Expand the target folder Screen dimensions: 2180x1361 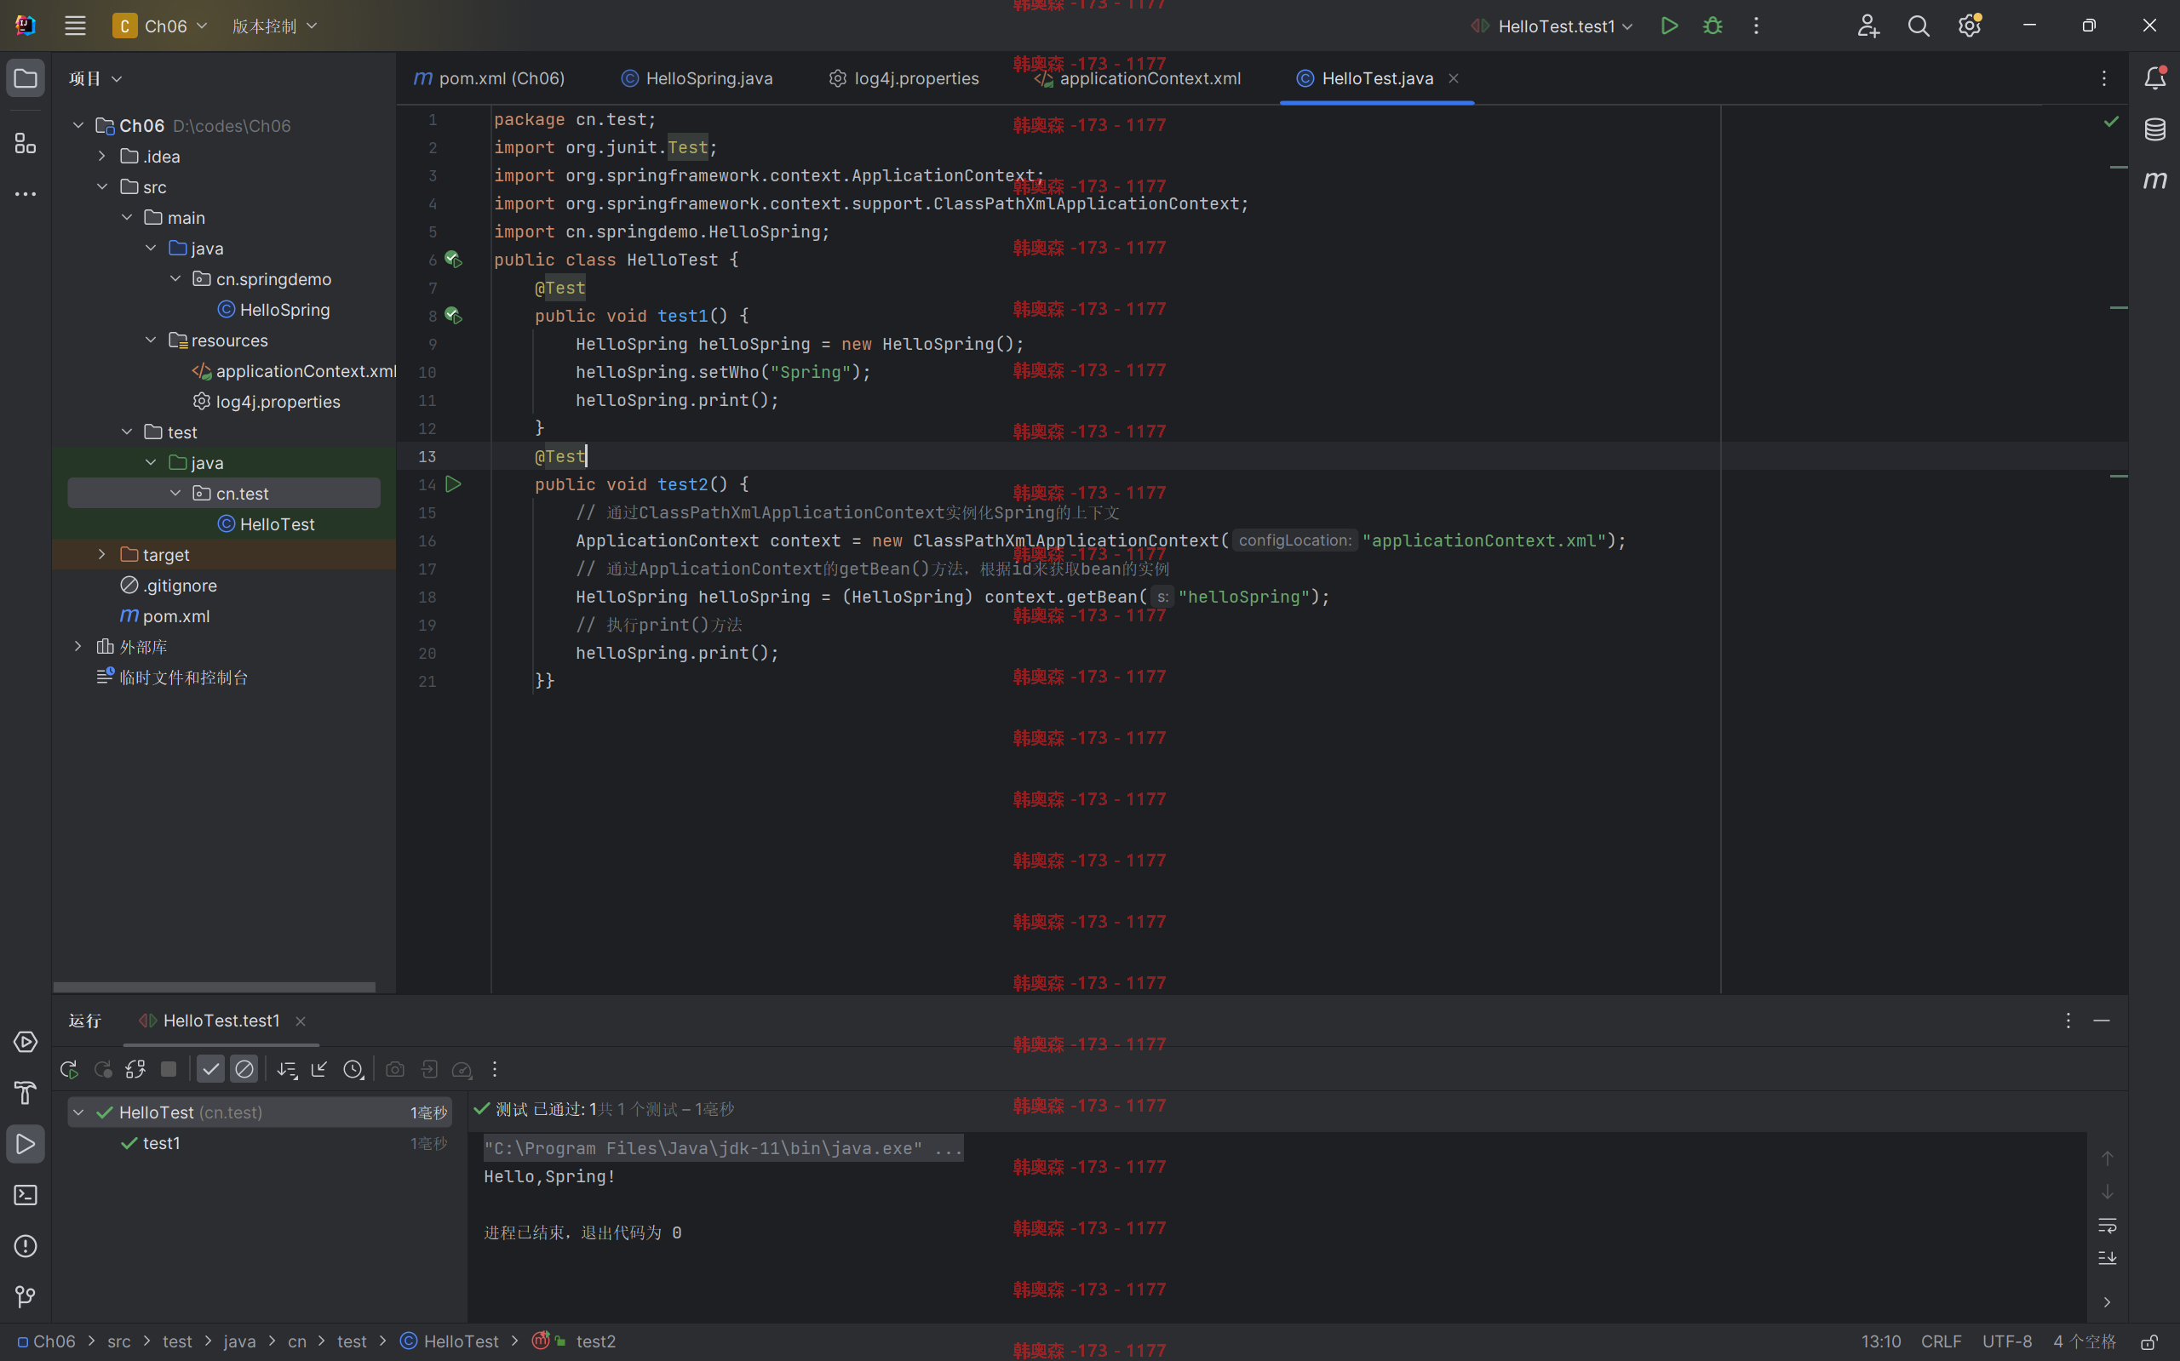101,554
